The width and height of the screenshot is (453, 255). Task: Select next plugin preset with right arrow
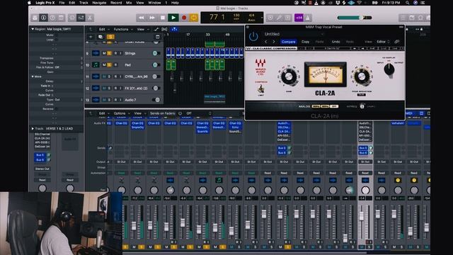(274, 42)
